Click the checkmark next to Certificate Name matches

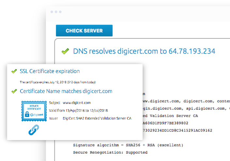(14, 91)
